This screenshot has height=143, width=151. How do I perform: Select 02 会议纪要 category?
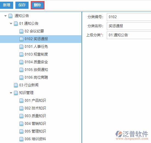(34, 31)
